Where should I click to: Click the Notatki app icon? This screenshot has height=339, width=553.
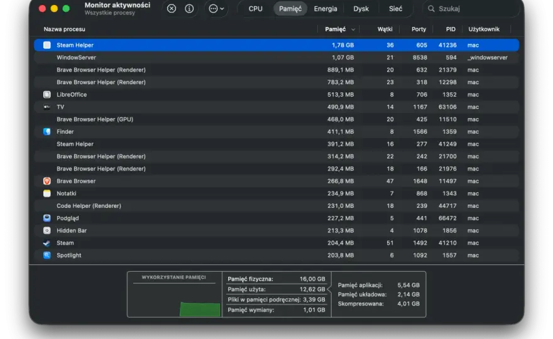coord(47,193)
